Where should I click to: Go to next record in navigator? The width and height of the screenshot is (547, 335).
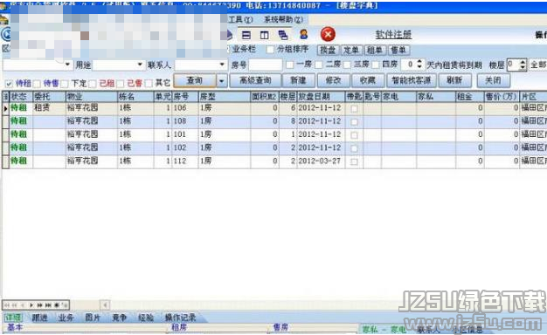tap(31, 305)
